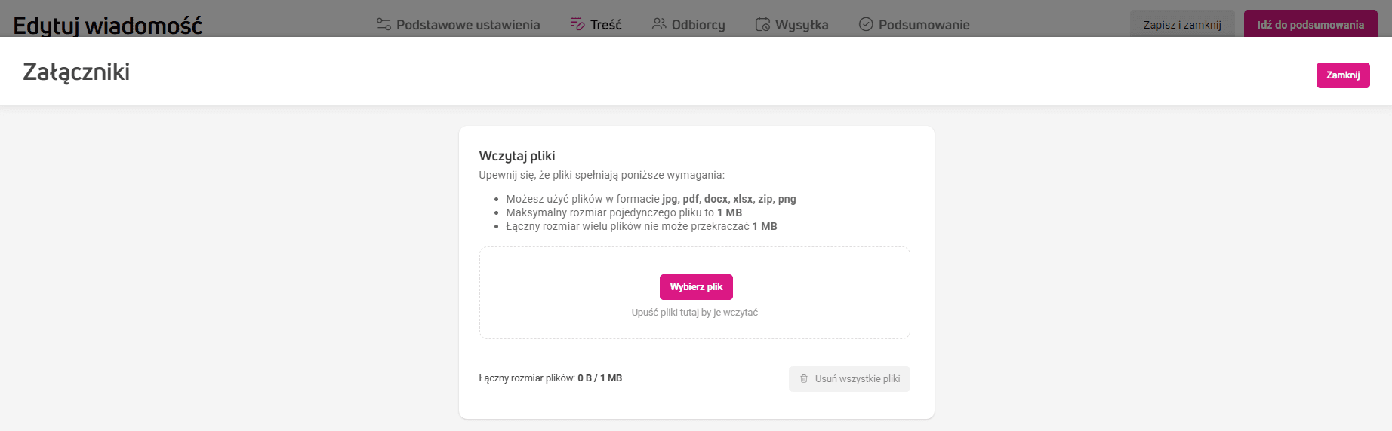1392x431 pixels.
Task: Open the Podsumowanie step label
Action: [x=924, y=25]
